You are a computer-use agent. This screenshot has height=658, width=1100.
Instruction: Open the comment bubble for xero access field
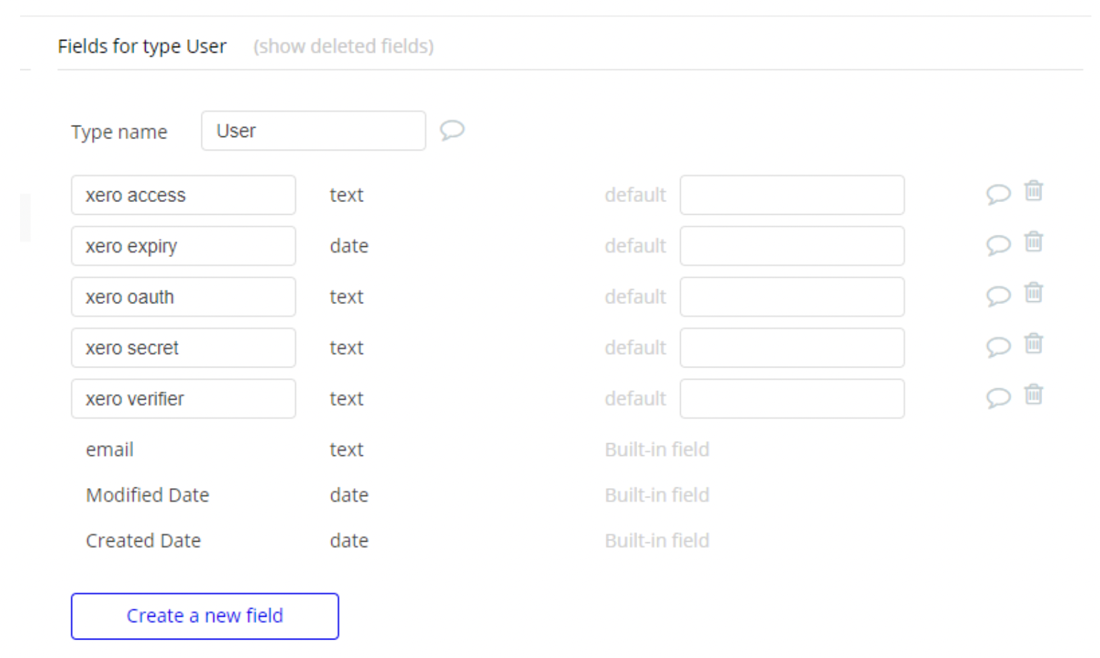[x=998, y=194]
